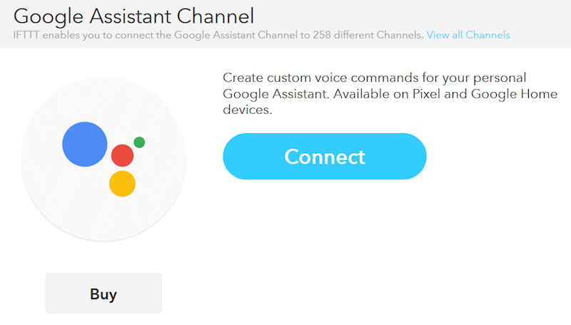Open the View all Channels link
The image size is (571, 325).
pyautogui.click(x=468, y=35)
